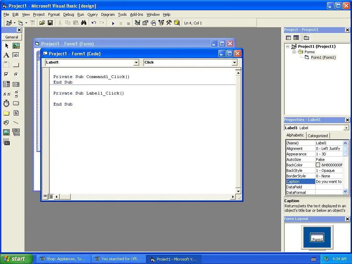
Task: Select the TextBox tool
Action: click(x=16, y=55)
